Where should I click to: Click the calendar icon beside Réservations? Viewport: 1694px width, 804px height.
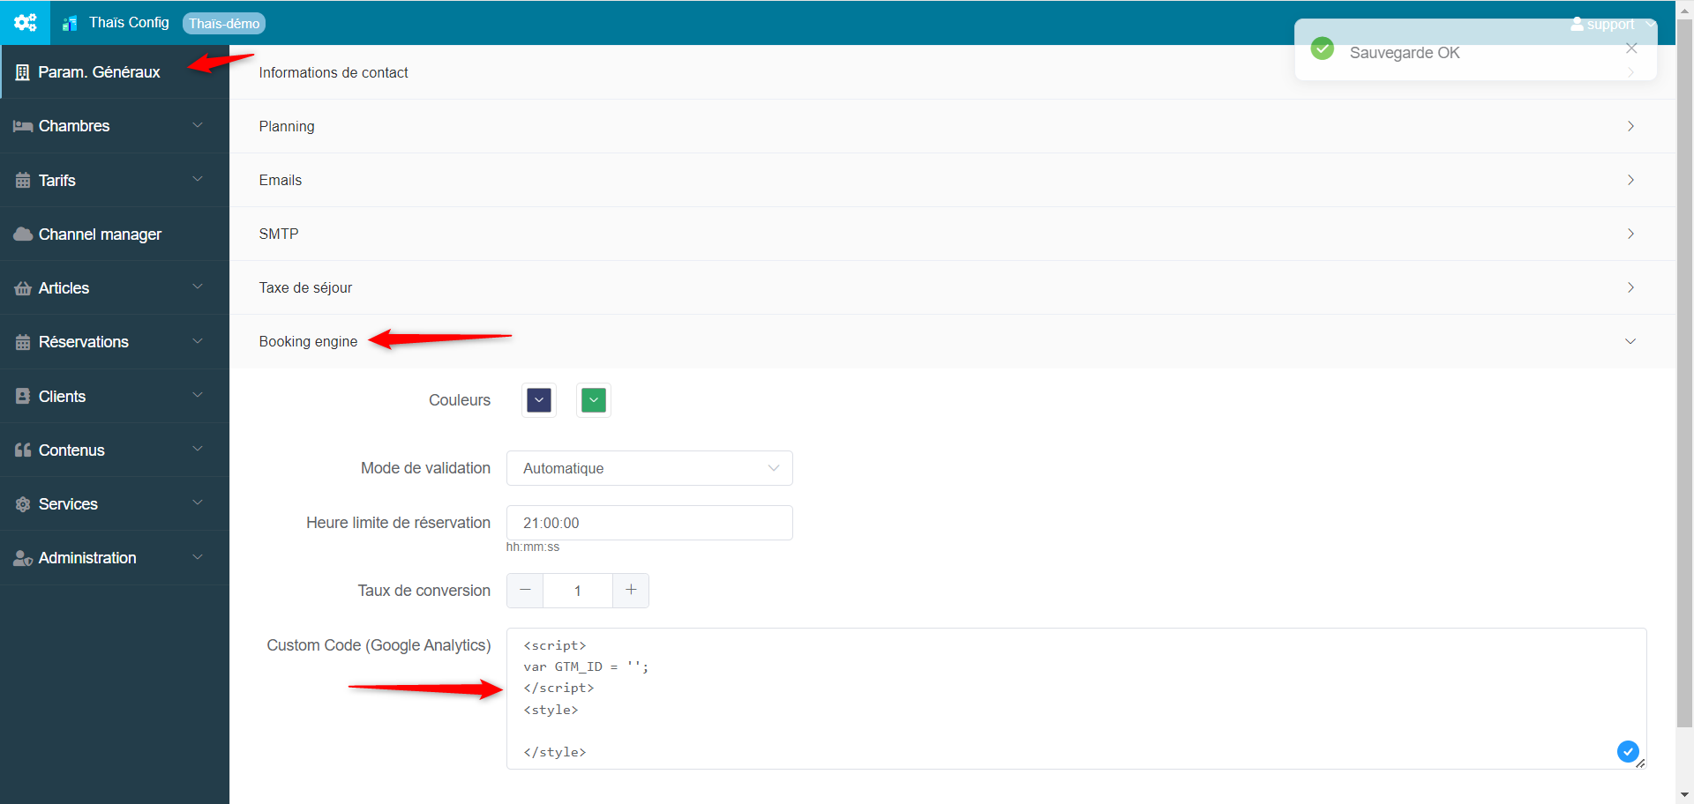point(23,342)
